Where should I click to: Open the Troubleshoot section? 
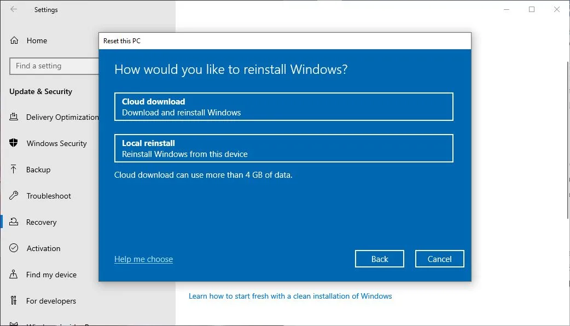pyautogui.click(x=14, y=196)
